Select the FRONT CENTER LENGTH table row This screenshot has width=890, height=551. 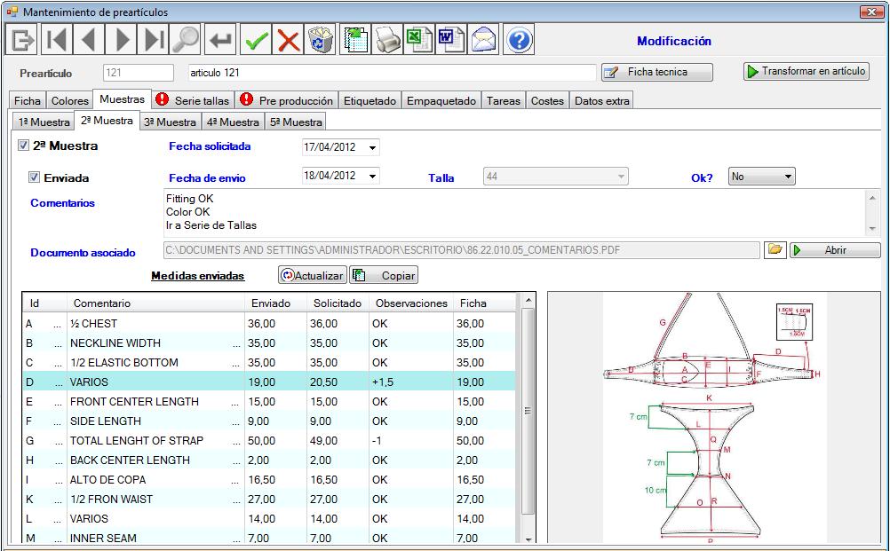tap(133, 402)
